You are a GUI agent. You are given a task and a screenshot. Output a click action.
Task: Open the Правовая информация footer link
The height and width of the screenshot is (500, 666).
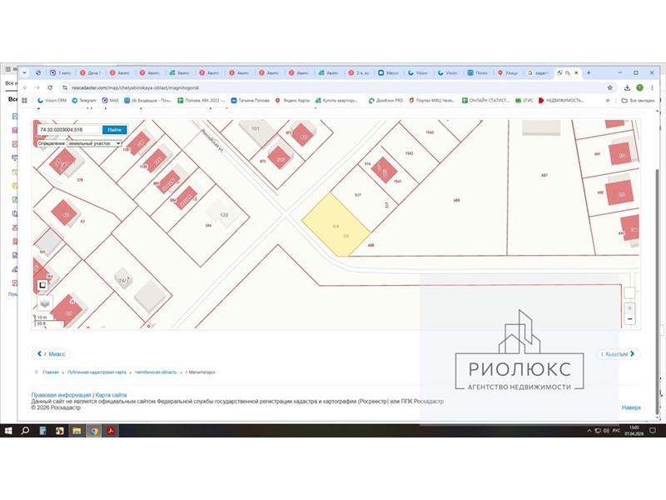tap(61, 394)
